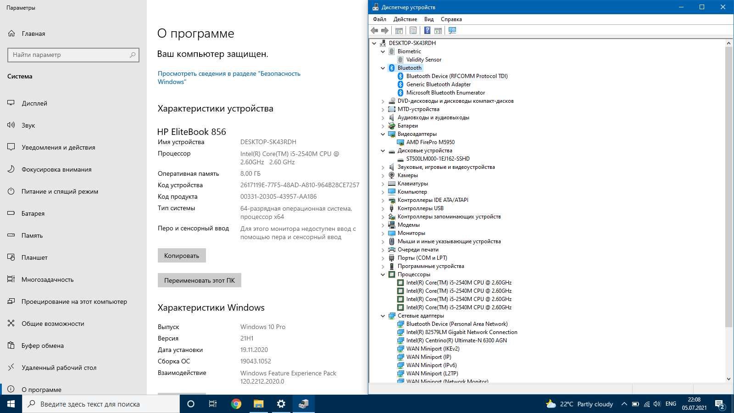Viewport: 734px width, 413px height.
Task: Select Bluetooth Device (RFCOMM Protocol TDI)
Action: (457, 76)
